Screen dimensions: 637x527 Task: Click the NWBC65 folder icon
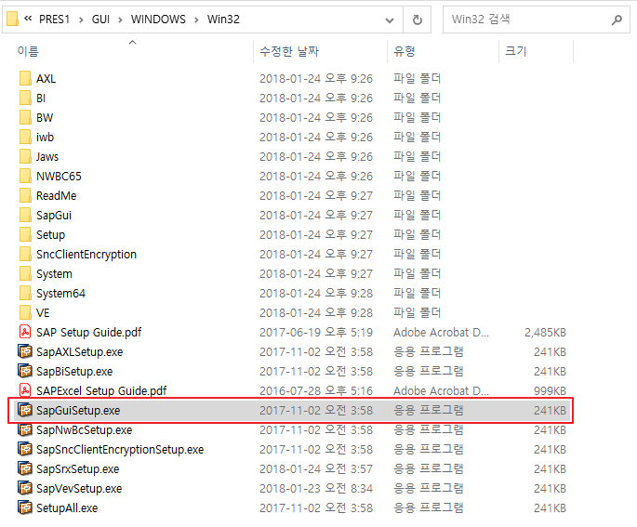[x=25, y=176]
